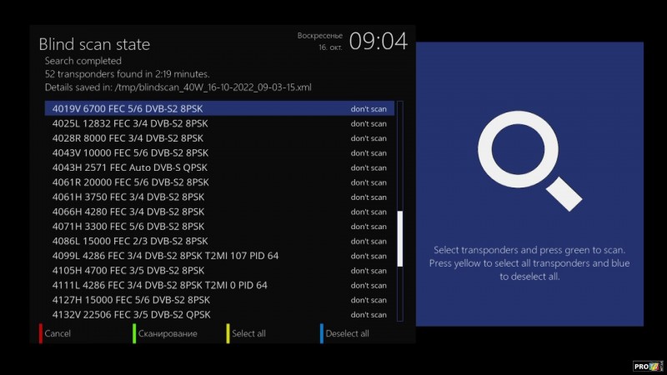This screenshot has height=375, width=667.
Task: Click the Deselect all button label
Action: 347,334
